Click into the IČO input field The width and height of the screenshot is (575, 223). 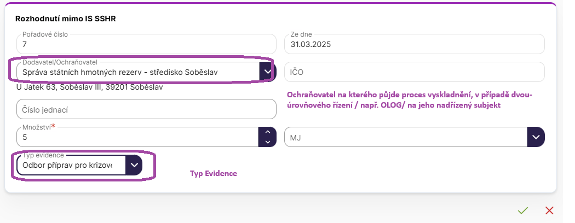click(414, 72)
